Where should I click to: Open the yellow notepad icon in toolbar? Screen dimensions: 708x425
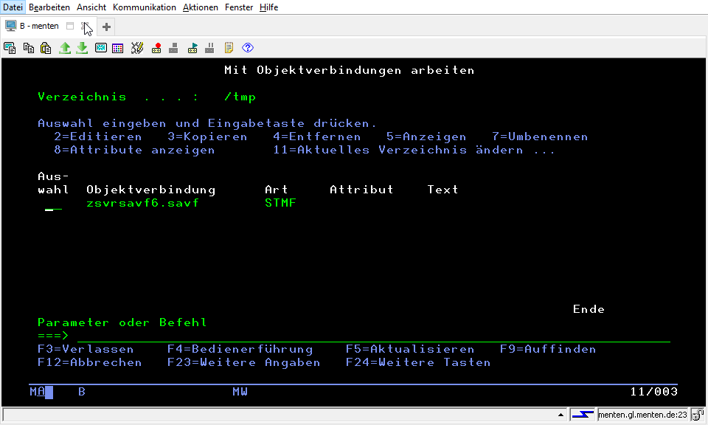click(229, 48)
